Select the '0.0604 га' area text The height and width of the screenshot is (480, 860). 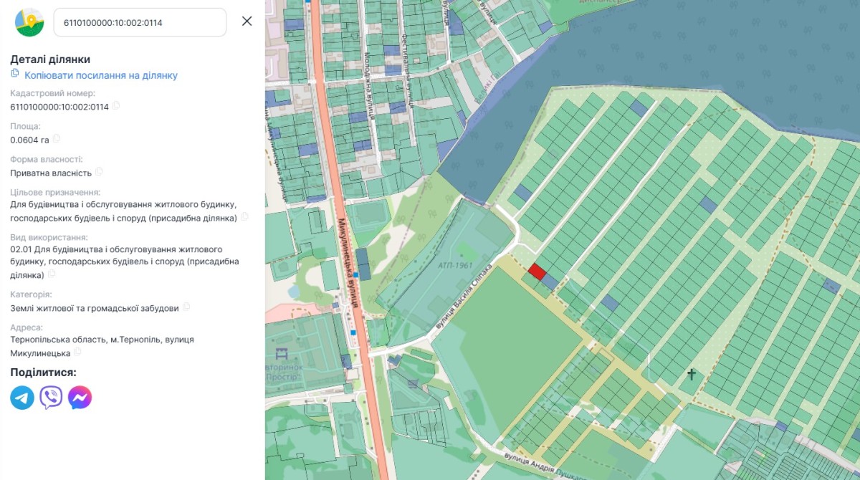29,140
